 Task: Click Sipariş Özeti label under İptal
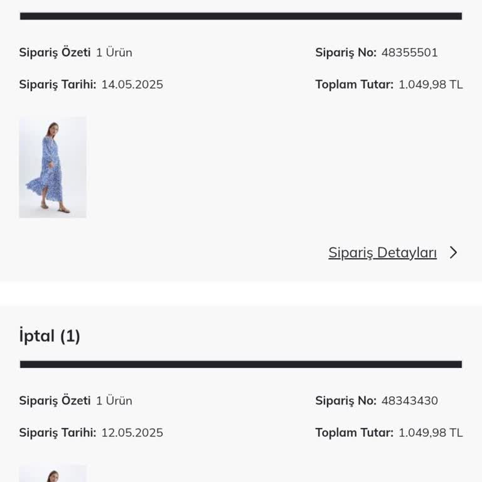[x=55, y=401]
